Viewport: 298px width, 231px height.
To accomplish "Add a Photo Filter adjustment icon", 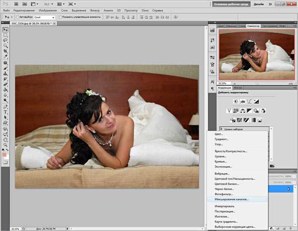I will [256, 111].
